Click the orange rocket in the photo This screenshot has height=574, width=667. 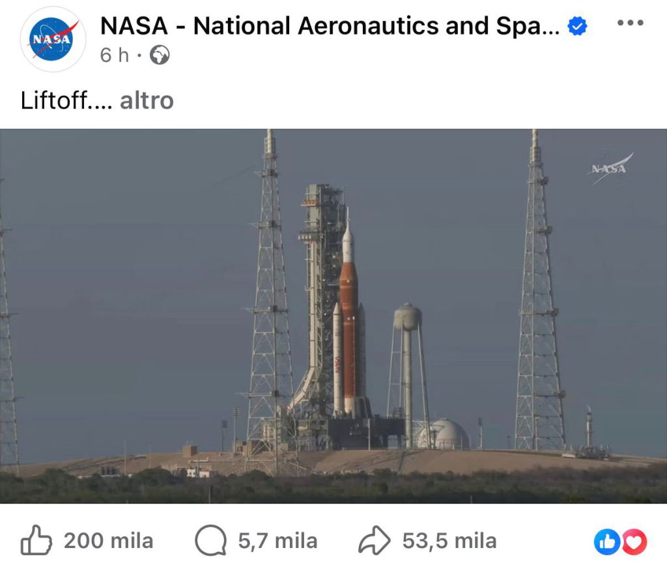click(x=349, y=325)
